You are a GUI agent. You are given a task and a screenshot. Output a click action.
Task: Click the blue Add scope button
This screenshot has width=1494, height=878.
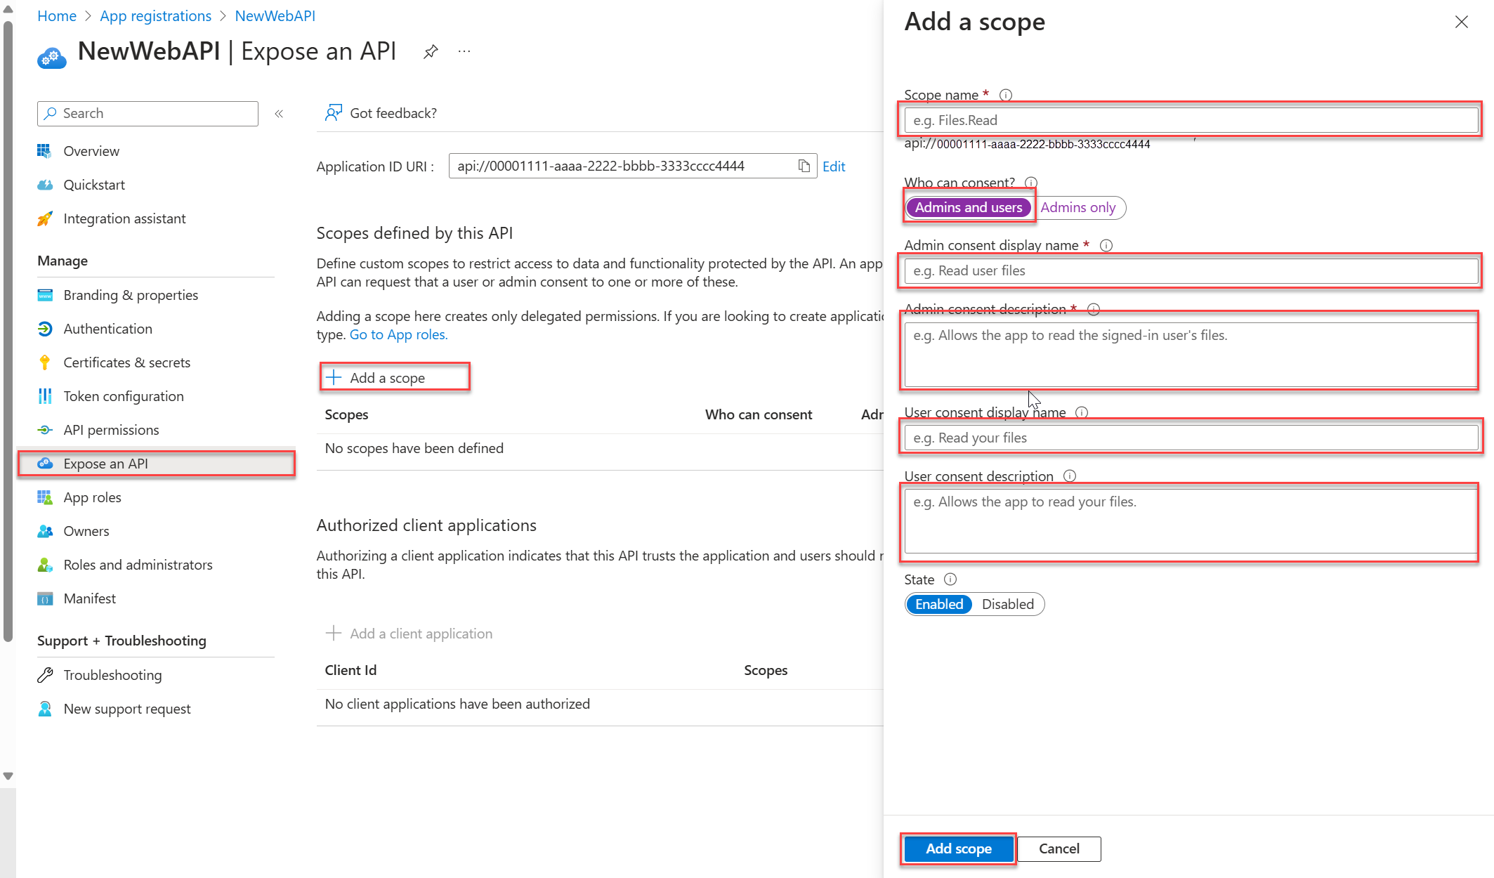tap(958, 848)
